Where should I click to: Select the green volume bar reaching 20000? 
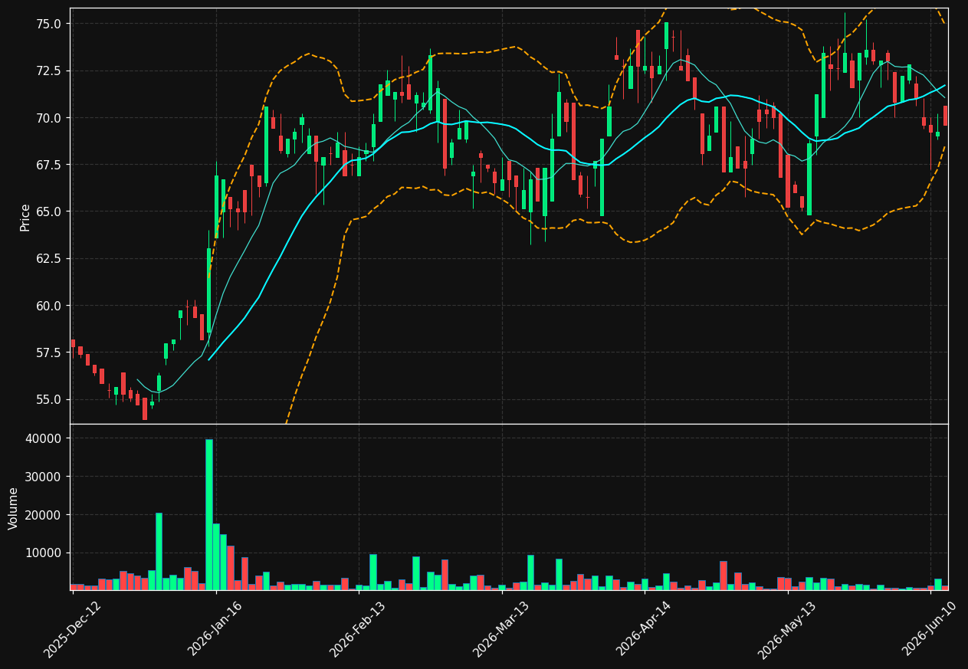pyautogui.click(x=159, y=552)
